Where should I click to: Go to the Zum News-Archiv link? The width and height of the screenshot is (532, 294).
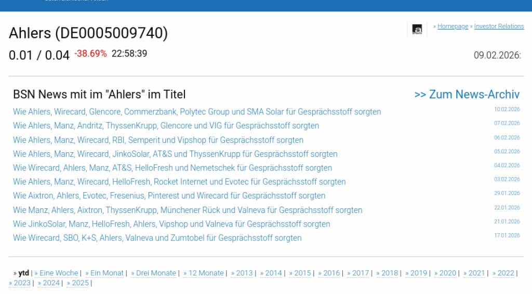(x=467, y=95)
